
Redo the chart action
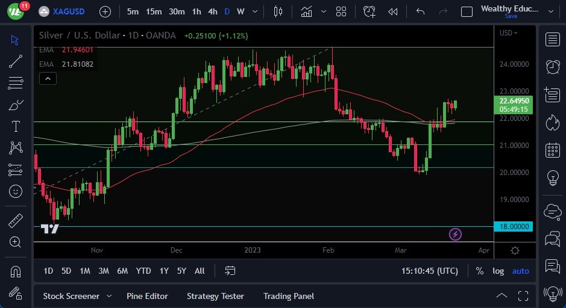[x=443, y=11]
